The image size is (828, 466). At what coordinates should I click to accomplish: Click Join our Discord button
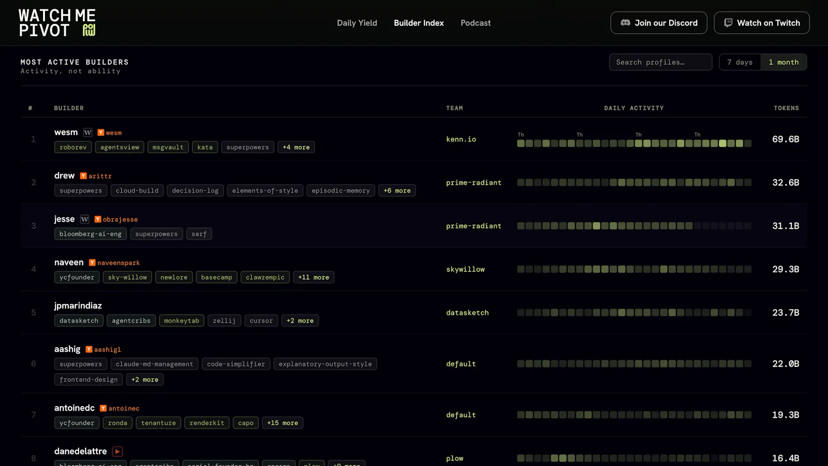tap(659, 23)
